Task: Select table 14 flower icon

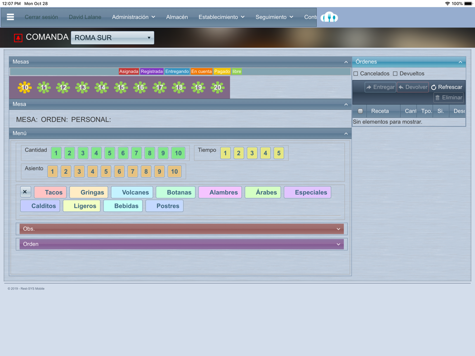Action: coord(102,87)
